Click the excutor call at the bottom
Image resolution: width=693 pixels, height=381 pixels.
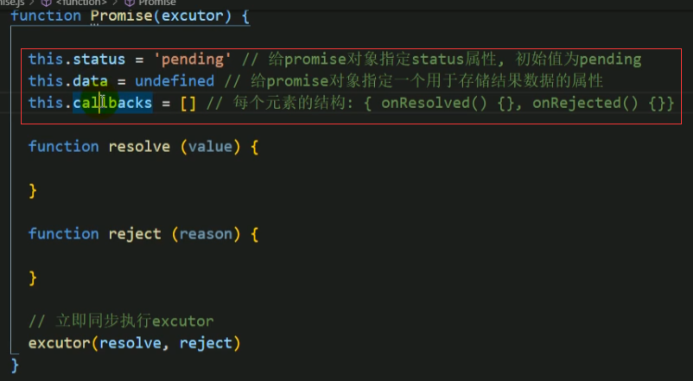click(60, 344)
